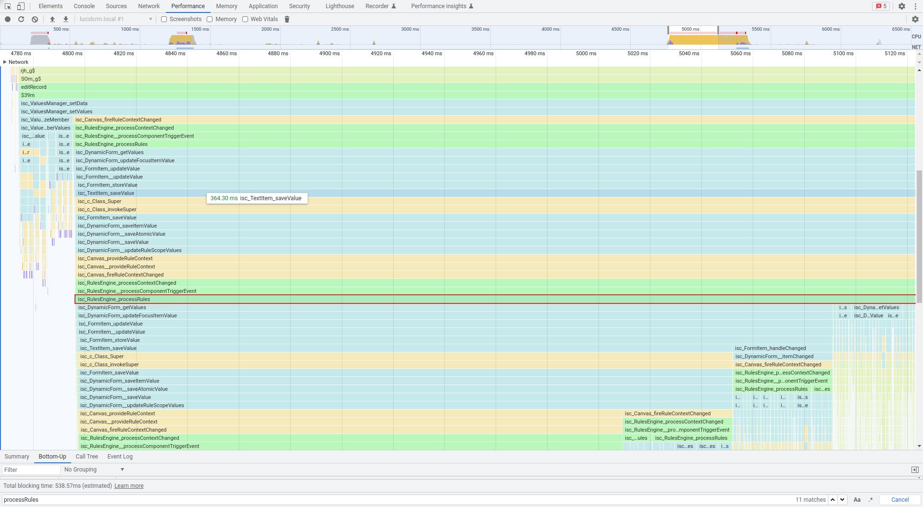The height and width of the screenshot is (507, 923).
Task: Click the collect garbage trash icon
Action: point(287,19)
